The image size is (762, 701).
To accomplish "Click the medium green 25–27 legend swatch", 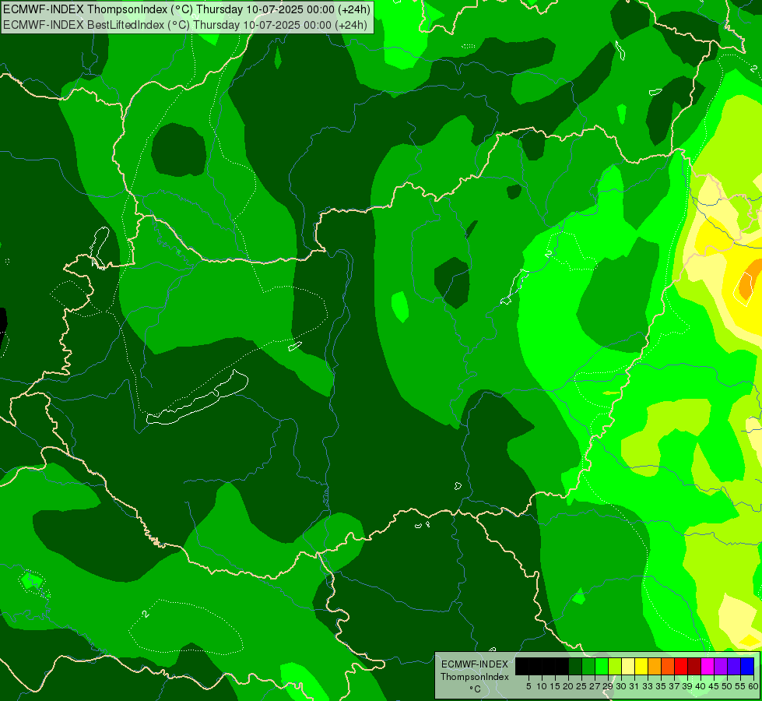I will pos(588,666).
